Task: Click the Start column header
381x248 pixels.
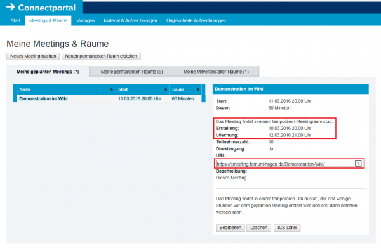Action: pyautogui.click(x=143, y=89)
